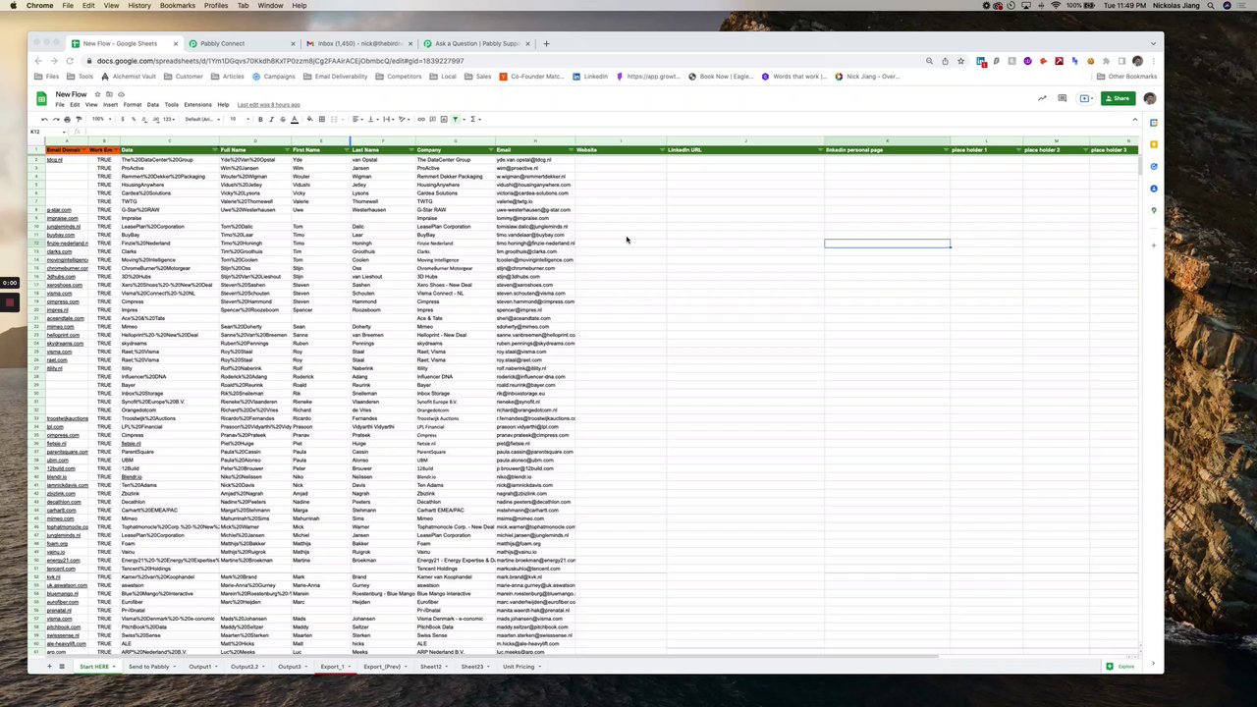The height and width of the screenshot is (707, 1257).
Task: Open the text color picker
Action: (295, 119)
